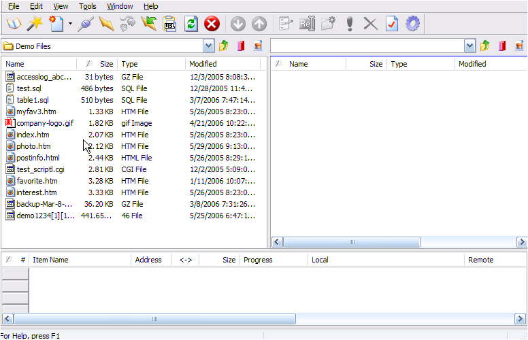Screen dimensions: 528x340
Task: Open the New document dropdown arrow
Action: 70,24
